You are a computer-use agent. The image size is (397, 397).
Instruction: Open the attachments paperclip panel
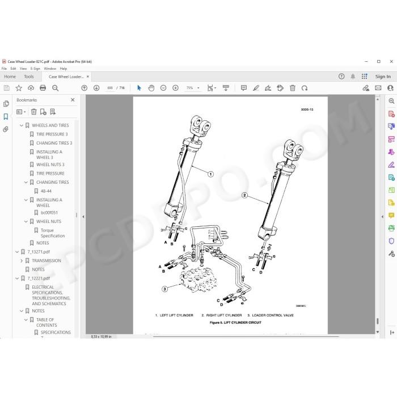6,129
